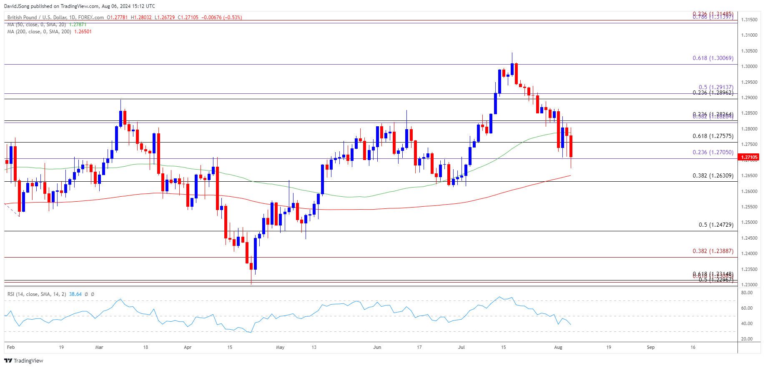The width and height of the screenshot is (765, 368).
Task: Click the low price L1.26729 in legend
Action: coord(165,18)
